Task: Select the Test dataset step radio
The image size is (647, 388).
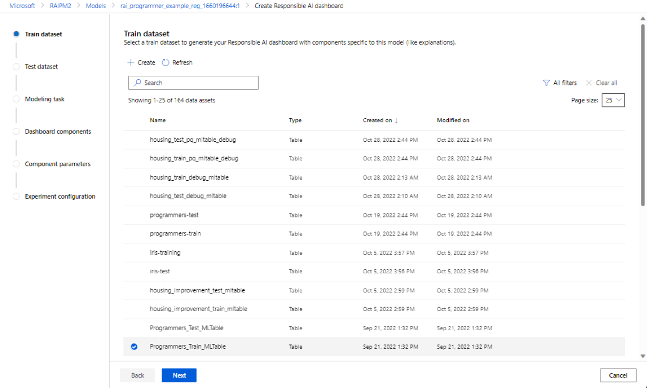Action: [16, 67]
